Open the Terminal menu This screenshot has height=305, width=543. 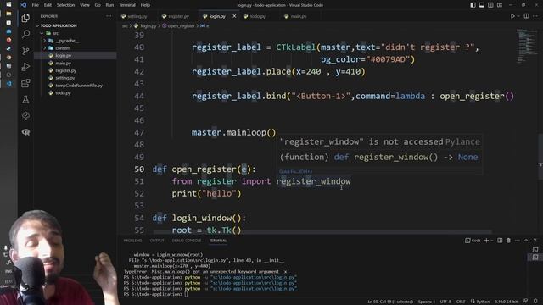pos(127,5)
